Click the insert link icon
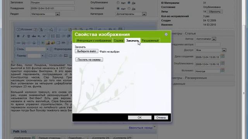248x139 pixels. (18, 43)
